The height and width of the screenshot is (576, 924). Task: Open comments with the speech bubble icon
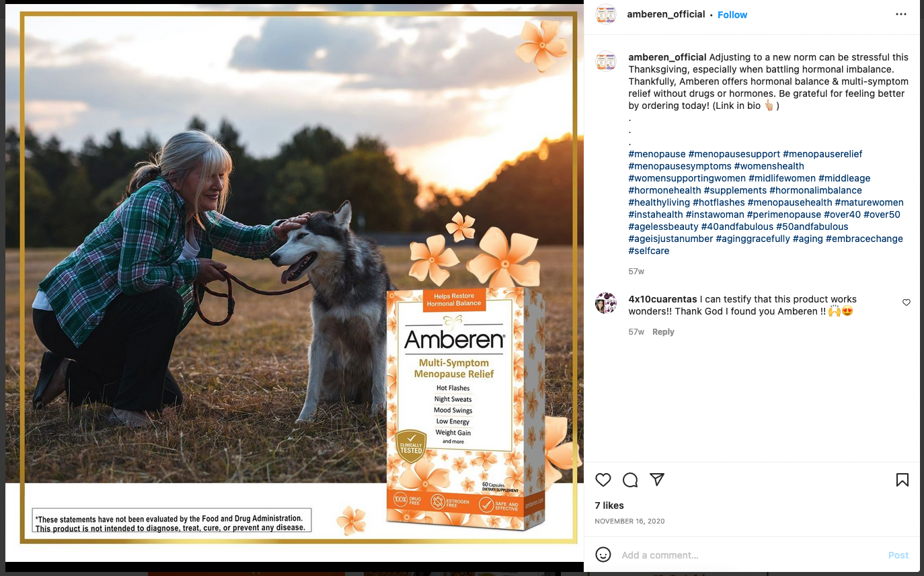[x=630, y=480]
